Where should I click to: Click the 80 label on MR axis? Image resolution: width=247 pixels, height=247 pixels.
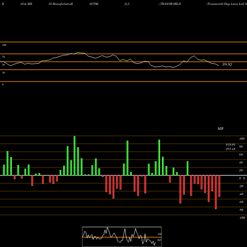tap(241, 147)
